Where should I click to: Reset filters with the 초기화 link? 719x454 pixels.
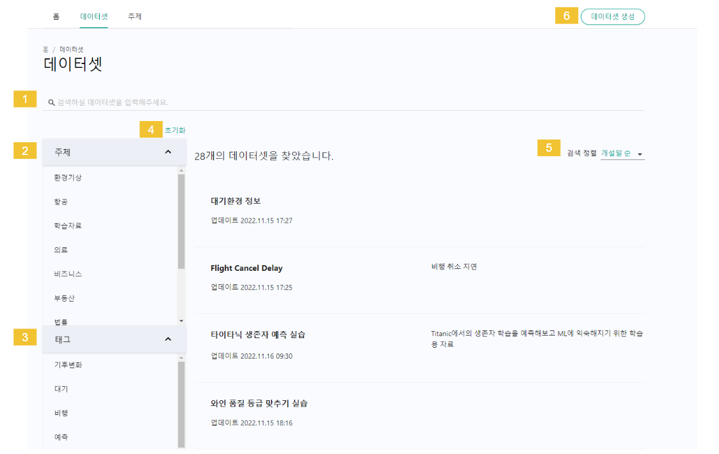pyautogui.click(x=175, y=130)
